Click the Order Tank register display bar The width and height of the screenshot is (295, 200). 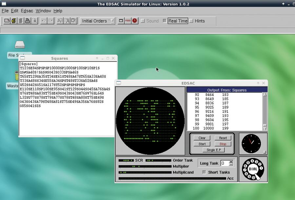(158, 160)
